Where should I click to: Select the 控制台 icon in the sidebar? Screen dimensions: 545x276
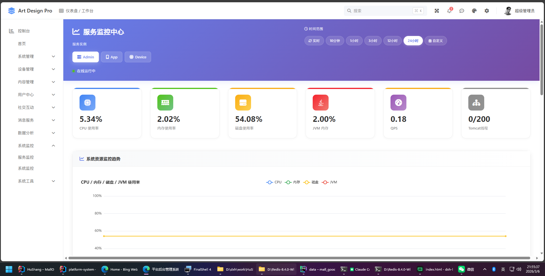tap(11, 31)
